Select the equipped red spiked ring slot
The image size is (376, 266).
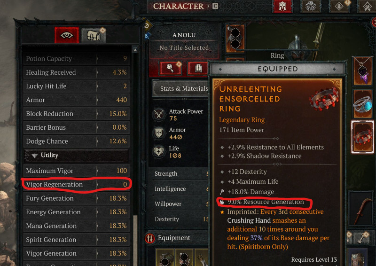362,137
